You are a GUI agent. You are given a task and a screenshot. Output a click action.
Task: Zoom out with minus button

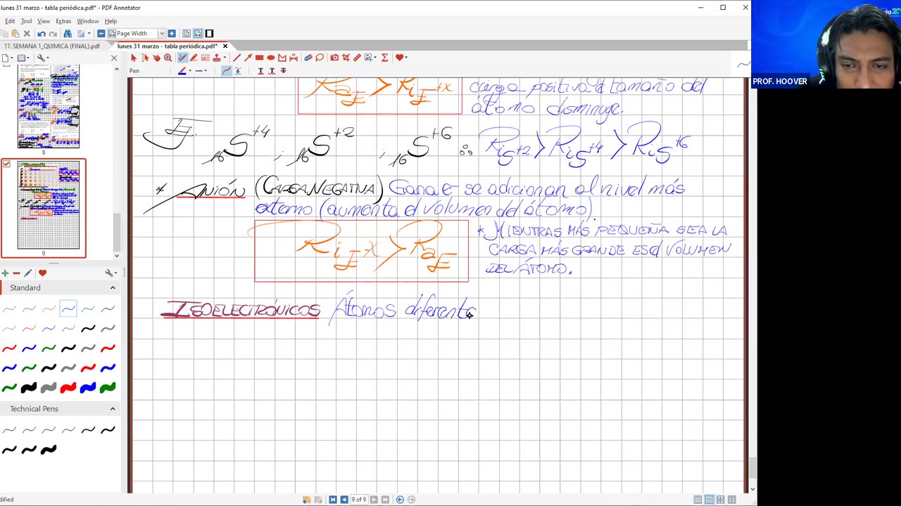tap(101, 34)
